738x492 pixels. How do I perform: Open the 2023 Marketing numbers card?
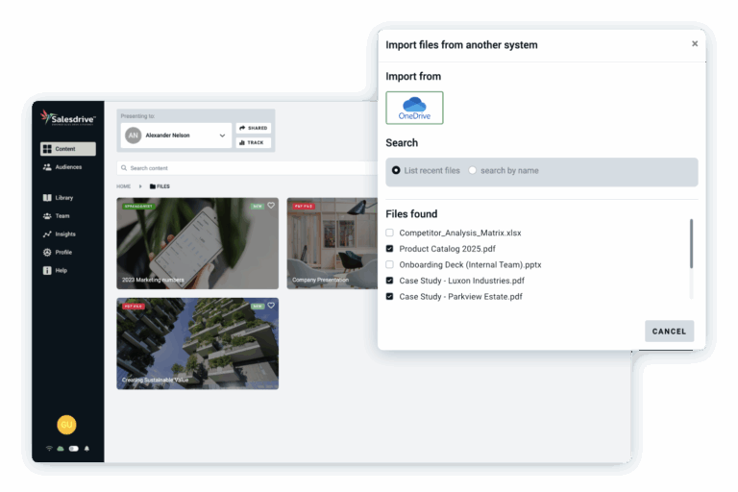click(x=198, y=243)
